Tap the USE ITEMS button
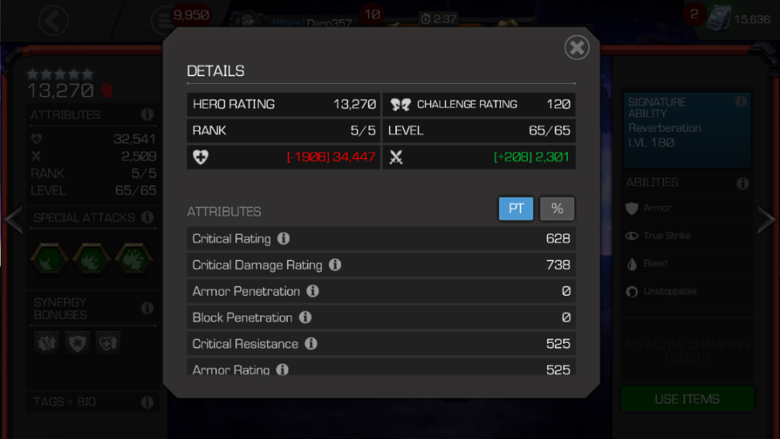The width and height of the screenshot is (780, 439). click(x=687, y=399)
